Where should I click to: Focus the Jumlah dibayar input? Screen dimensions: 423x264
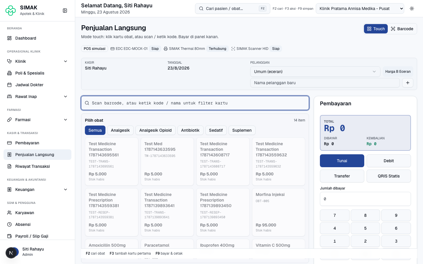tap(365, 199)
